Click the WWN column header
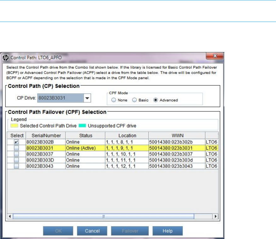 pyautogui.click(x=176, y=135)
